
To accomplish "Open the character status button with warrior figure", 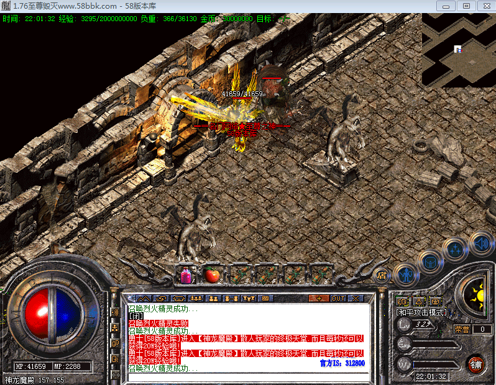I will 406,276.
